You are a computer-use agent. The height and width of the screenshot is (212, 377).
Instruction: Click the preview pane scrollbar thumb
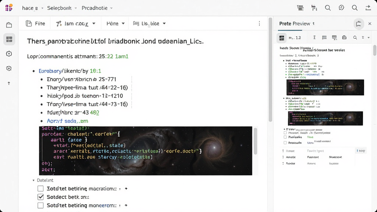pos(374,50)
